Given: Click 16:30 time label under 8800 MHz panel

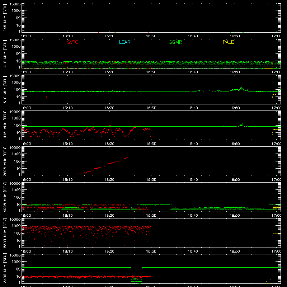Looking at the screenshot, I should [x=151, y=251].
